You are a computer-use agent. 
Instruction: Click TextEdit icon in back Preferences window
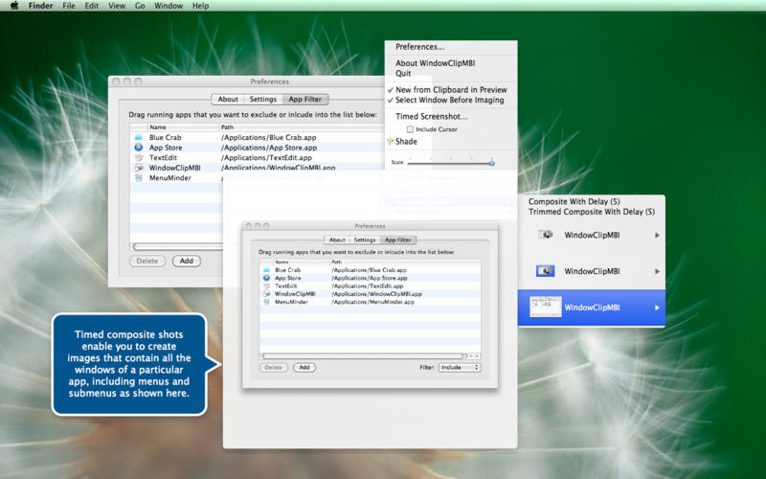[x=139, y=157]
